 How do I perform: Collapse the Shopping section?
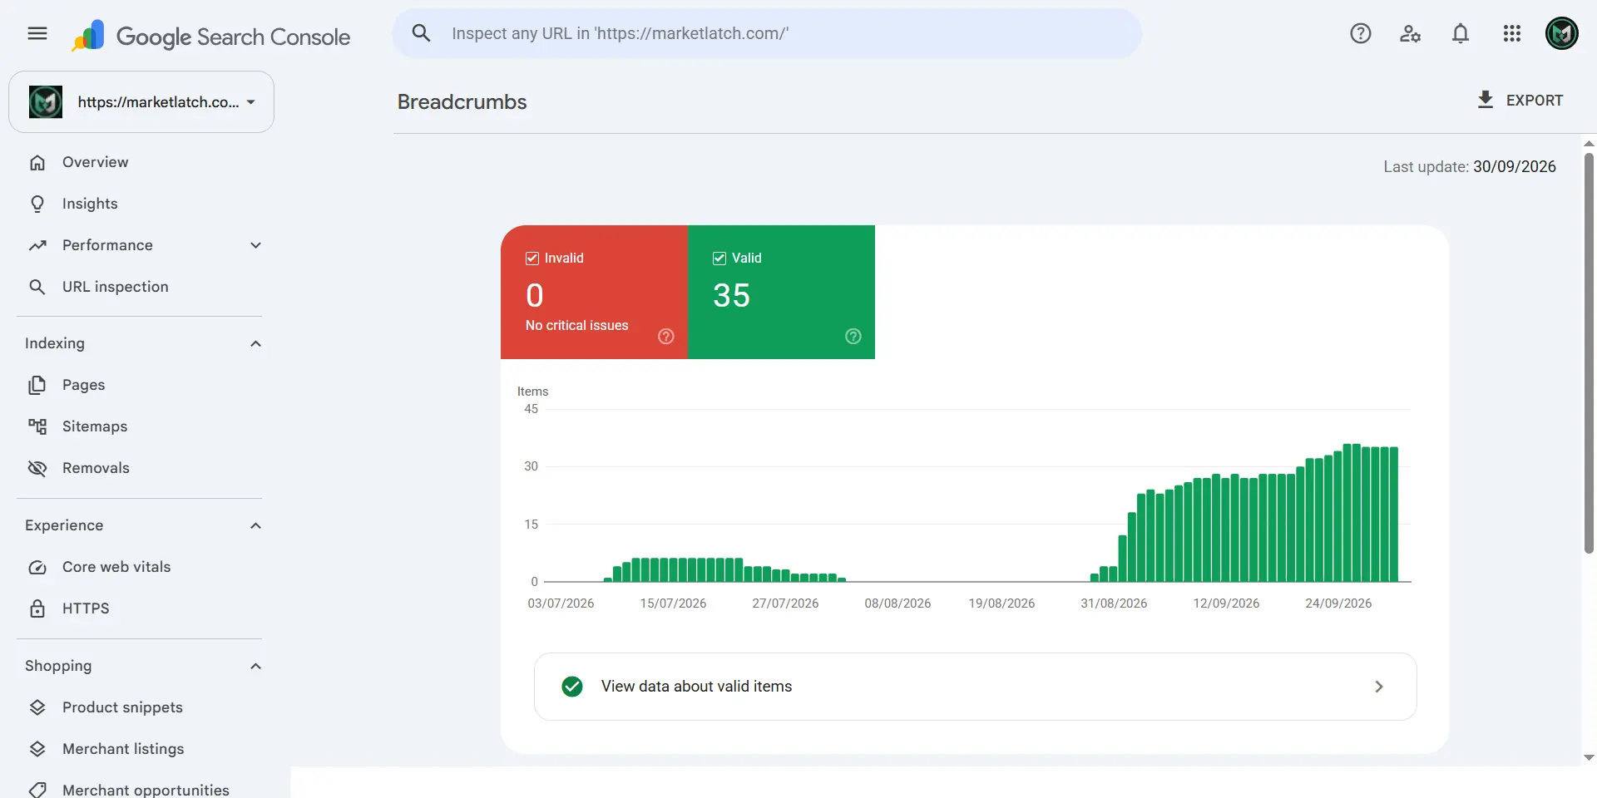pyautogui.click(x=256, y=666)
